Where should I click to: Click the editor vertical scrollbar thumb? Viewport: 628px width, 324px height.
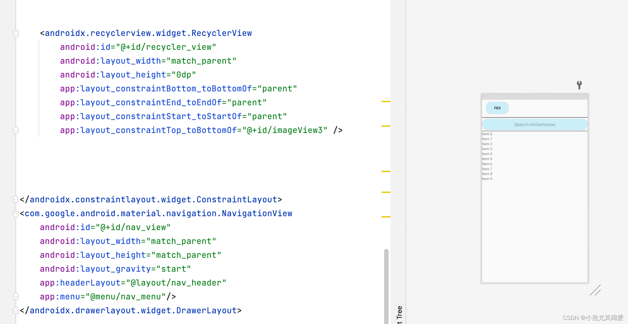point(386,286)
